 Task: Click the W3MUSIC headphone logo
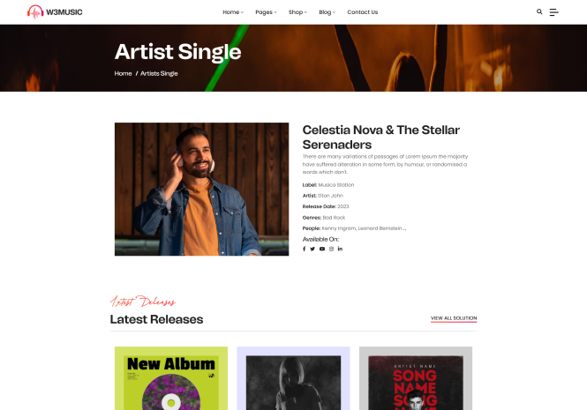(x=55, y=12)
